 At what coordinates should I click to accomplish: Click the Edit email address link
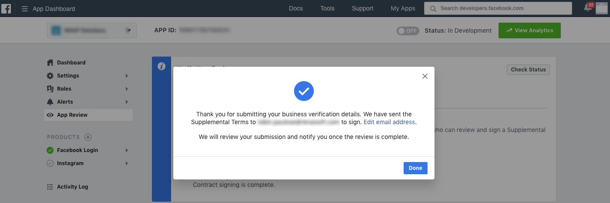[x=389, y=122]
